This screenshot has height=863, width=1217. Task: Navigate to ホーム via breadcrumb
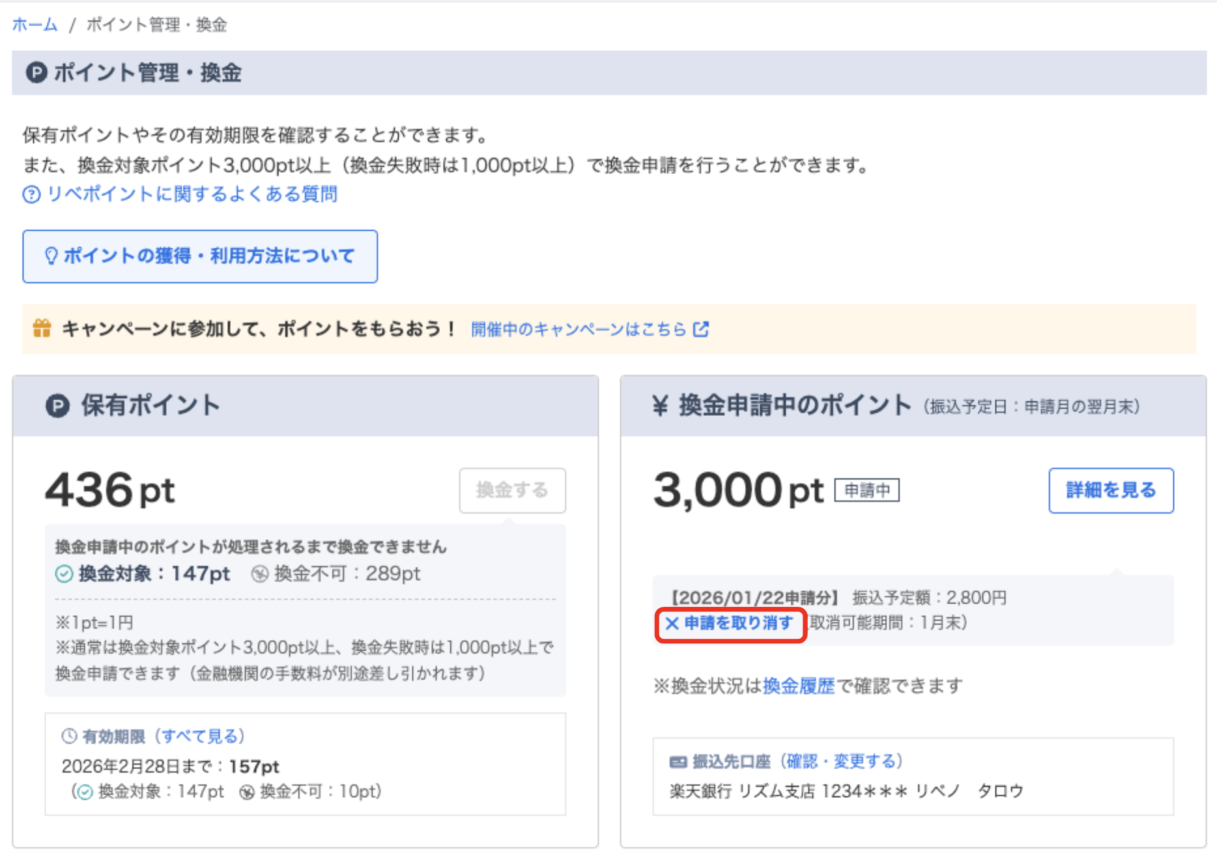tap(34, 25)
